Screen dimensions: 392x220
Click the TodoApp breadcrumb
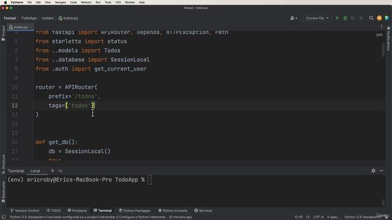pos(29,18)
